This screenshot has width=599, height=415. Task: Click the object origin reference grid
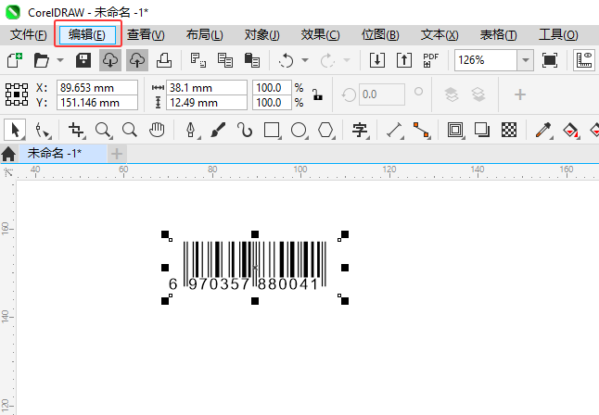[x=17, y=94]
